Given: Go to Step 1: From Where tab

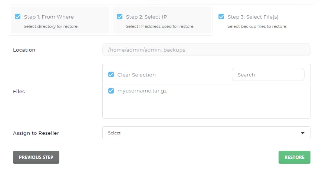Looking at the screenshot, I should point(49,17).
